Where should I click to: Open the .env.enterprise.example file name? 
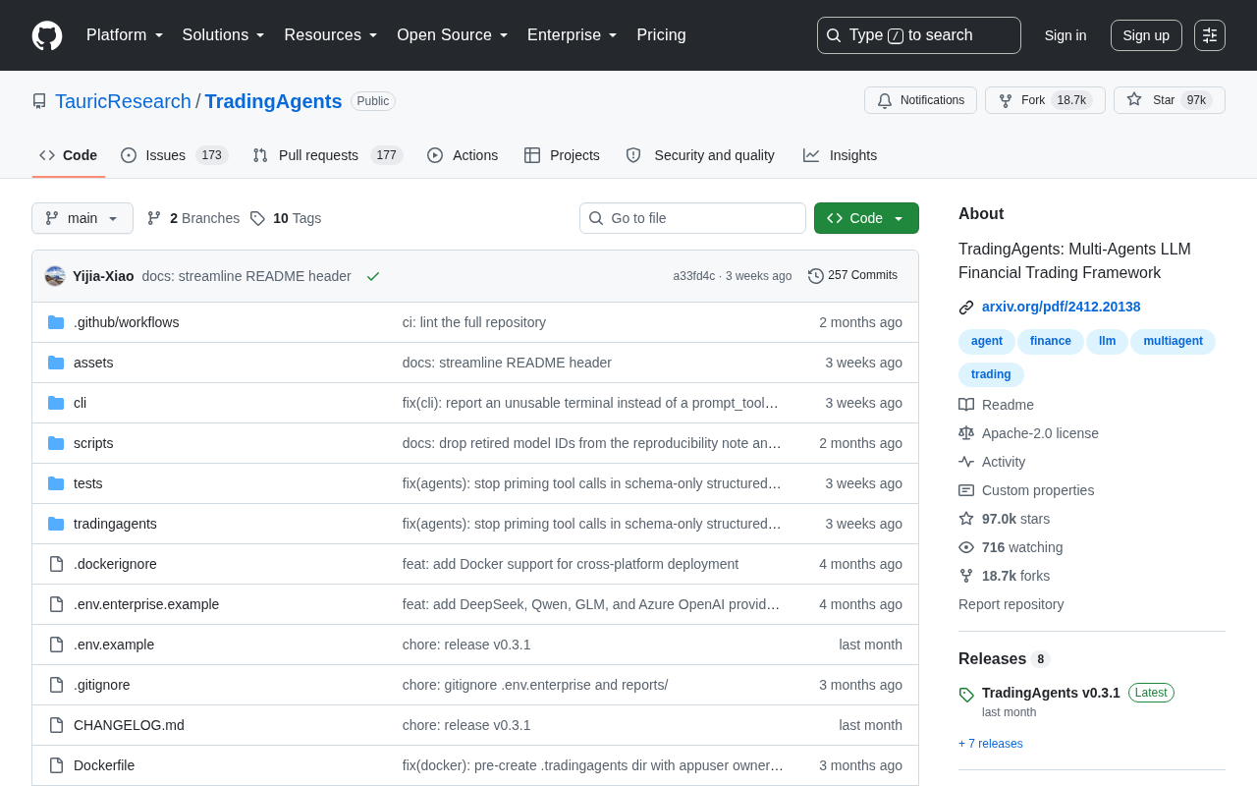tap(146, 604)
